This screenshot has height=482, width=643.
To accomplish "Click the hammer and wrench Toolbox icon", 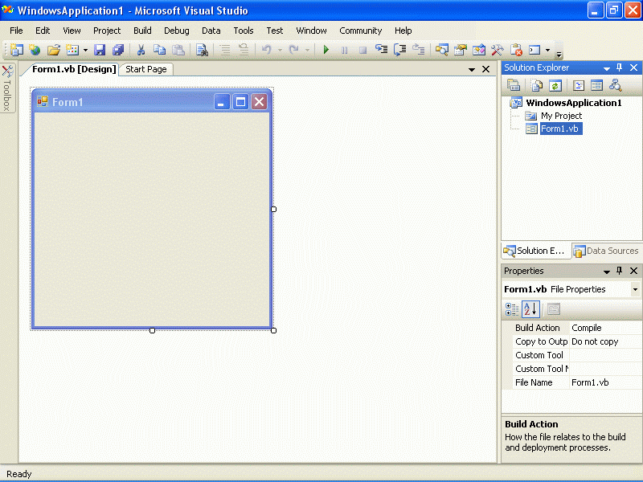I will tap(497, 50).
